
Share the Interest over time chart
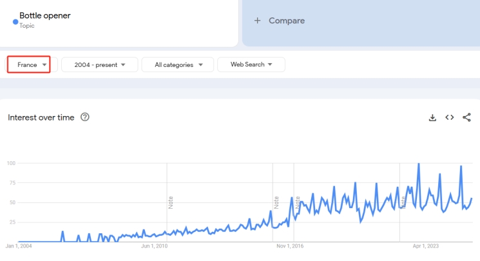tap(467, 117)
